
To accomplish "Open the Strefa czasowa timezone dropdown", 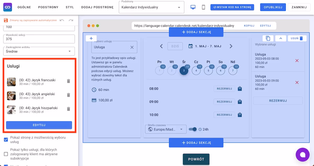I will pos(166,129).
